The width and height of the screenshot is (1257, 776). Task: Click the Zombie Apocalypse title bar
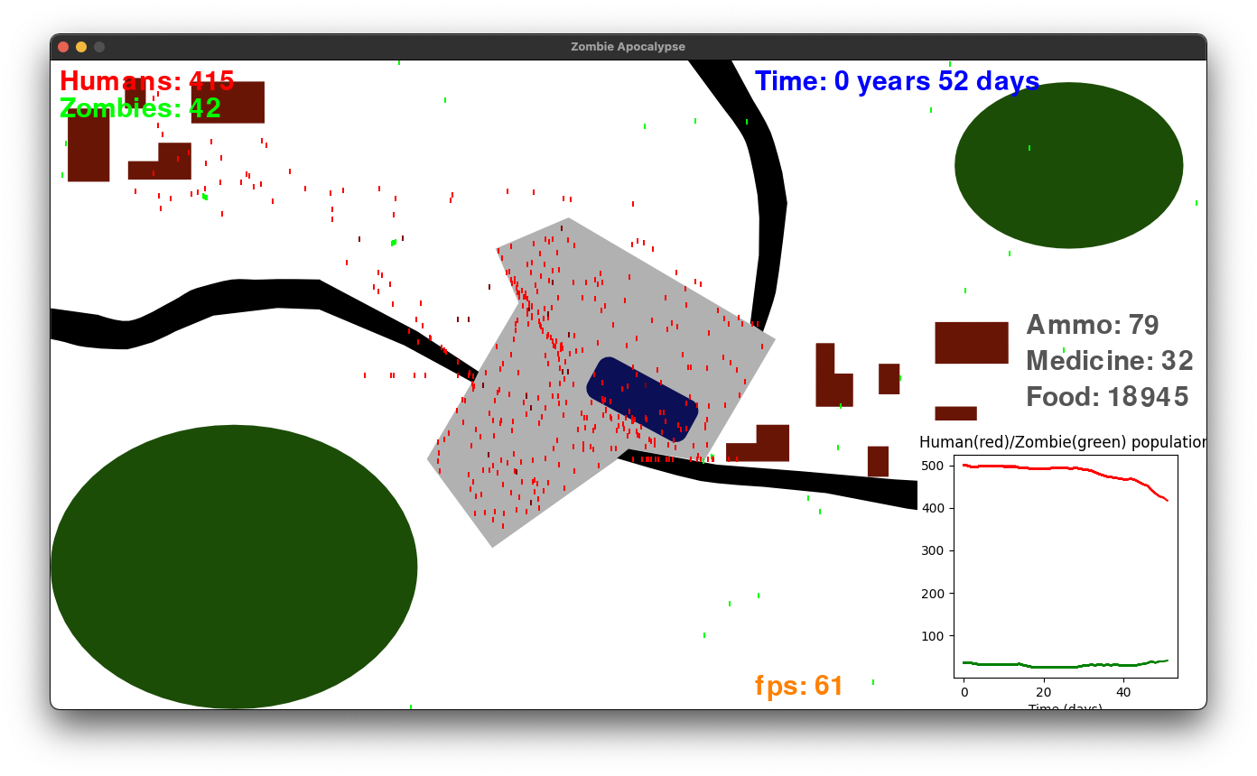627,46
